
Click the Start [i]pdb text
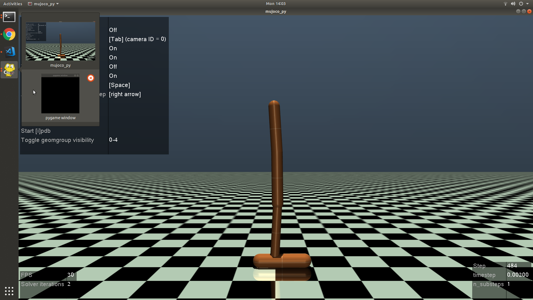[36, 131]
